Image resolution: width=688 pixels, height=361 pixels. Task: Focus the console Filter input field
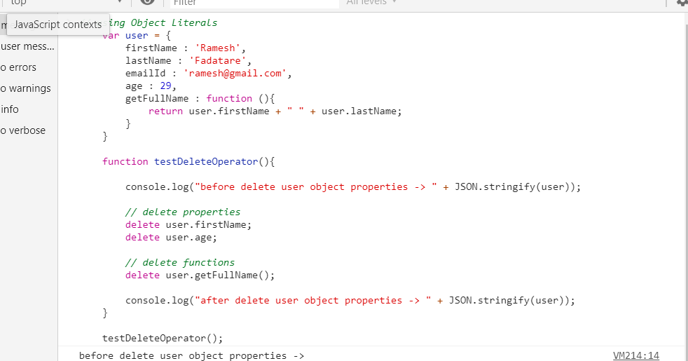(x=254, y=3)
